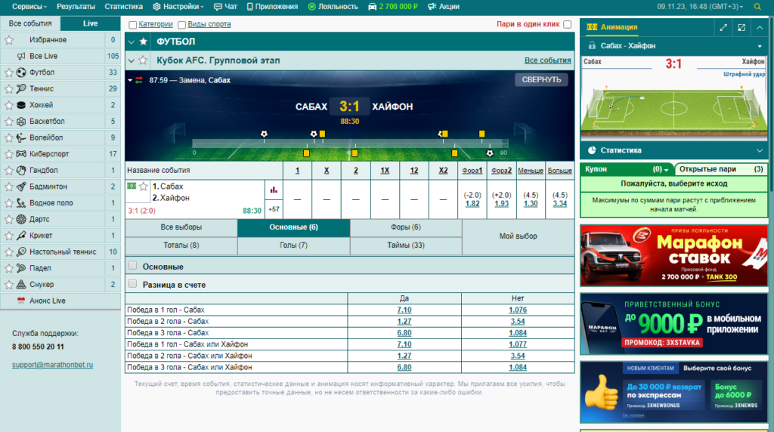Select Победа в 2 гола - Сабах Да 1.27
This screenshot has width=774, height=432.
pyautogui.click(x=404, y=322)
